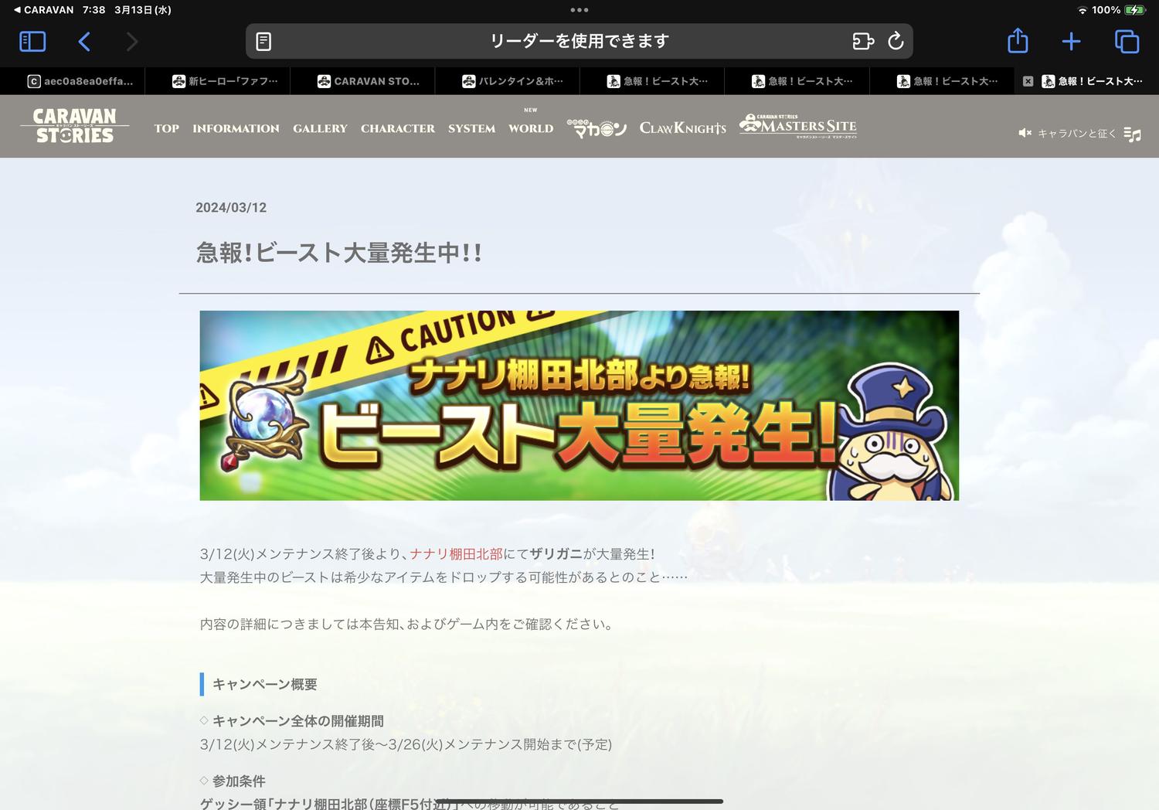Close the active 急報 tab
This screenshot has width=1159, height=810.
(x=1028, y=81)
